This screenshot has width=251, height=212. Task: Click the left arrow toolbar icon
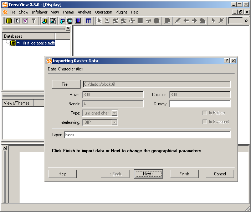[186, 21]
